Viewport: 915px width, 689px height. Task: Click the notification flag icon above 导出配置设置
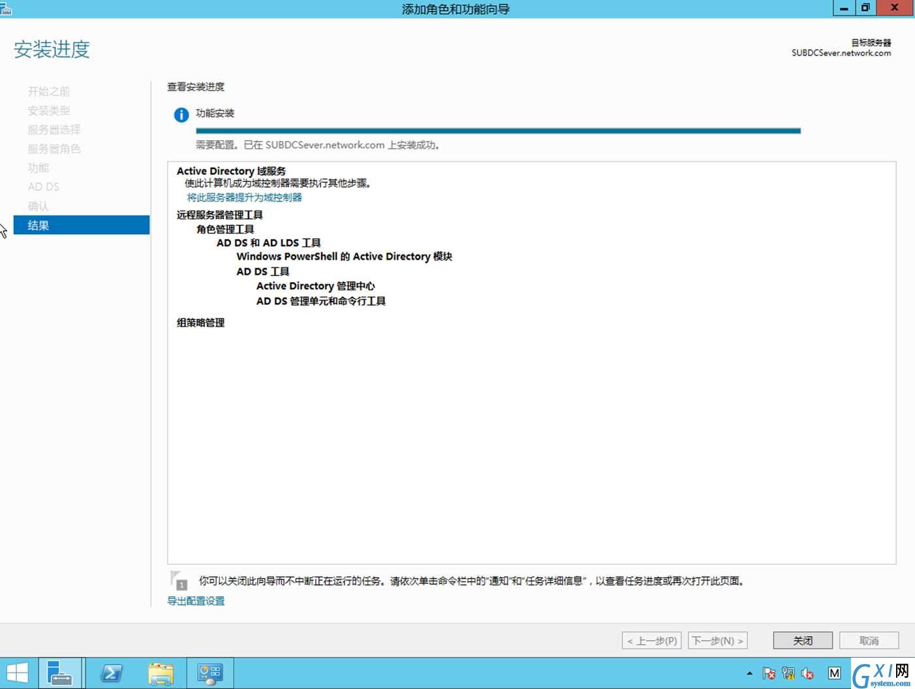tap(178, 579)
